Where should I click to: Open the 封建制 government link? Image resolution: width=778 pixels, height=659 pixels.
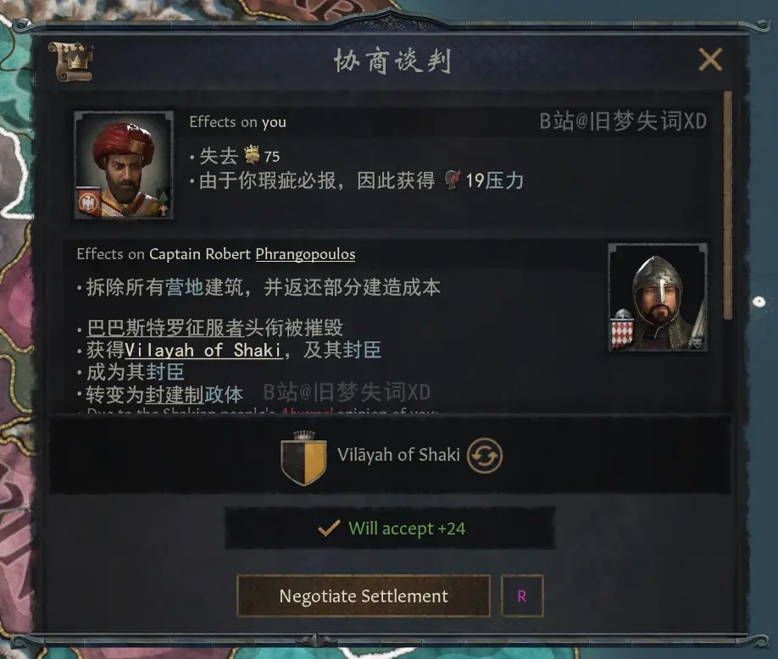174,395
